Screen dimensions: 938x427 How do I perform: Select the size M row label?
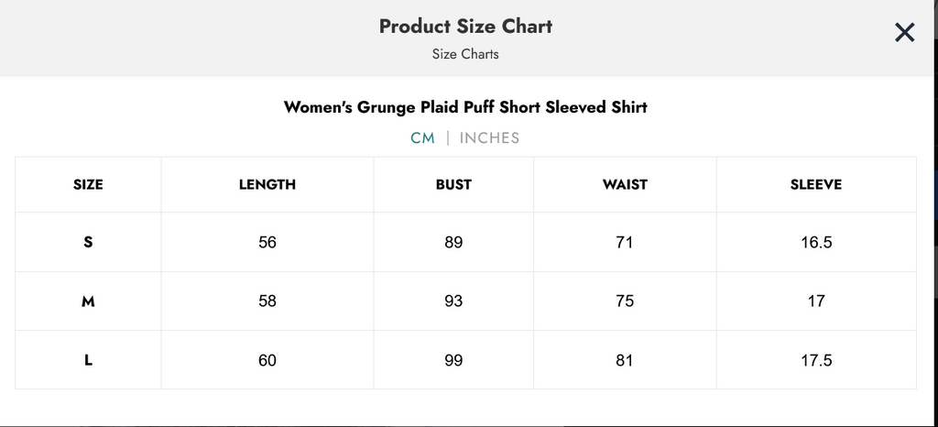88,301
